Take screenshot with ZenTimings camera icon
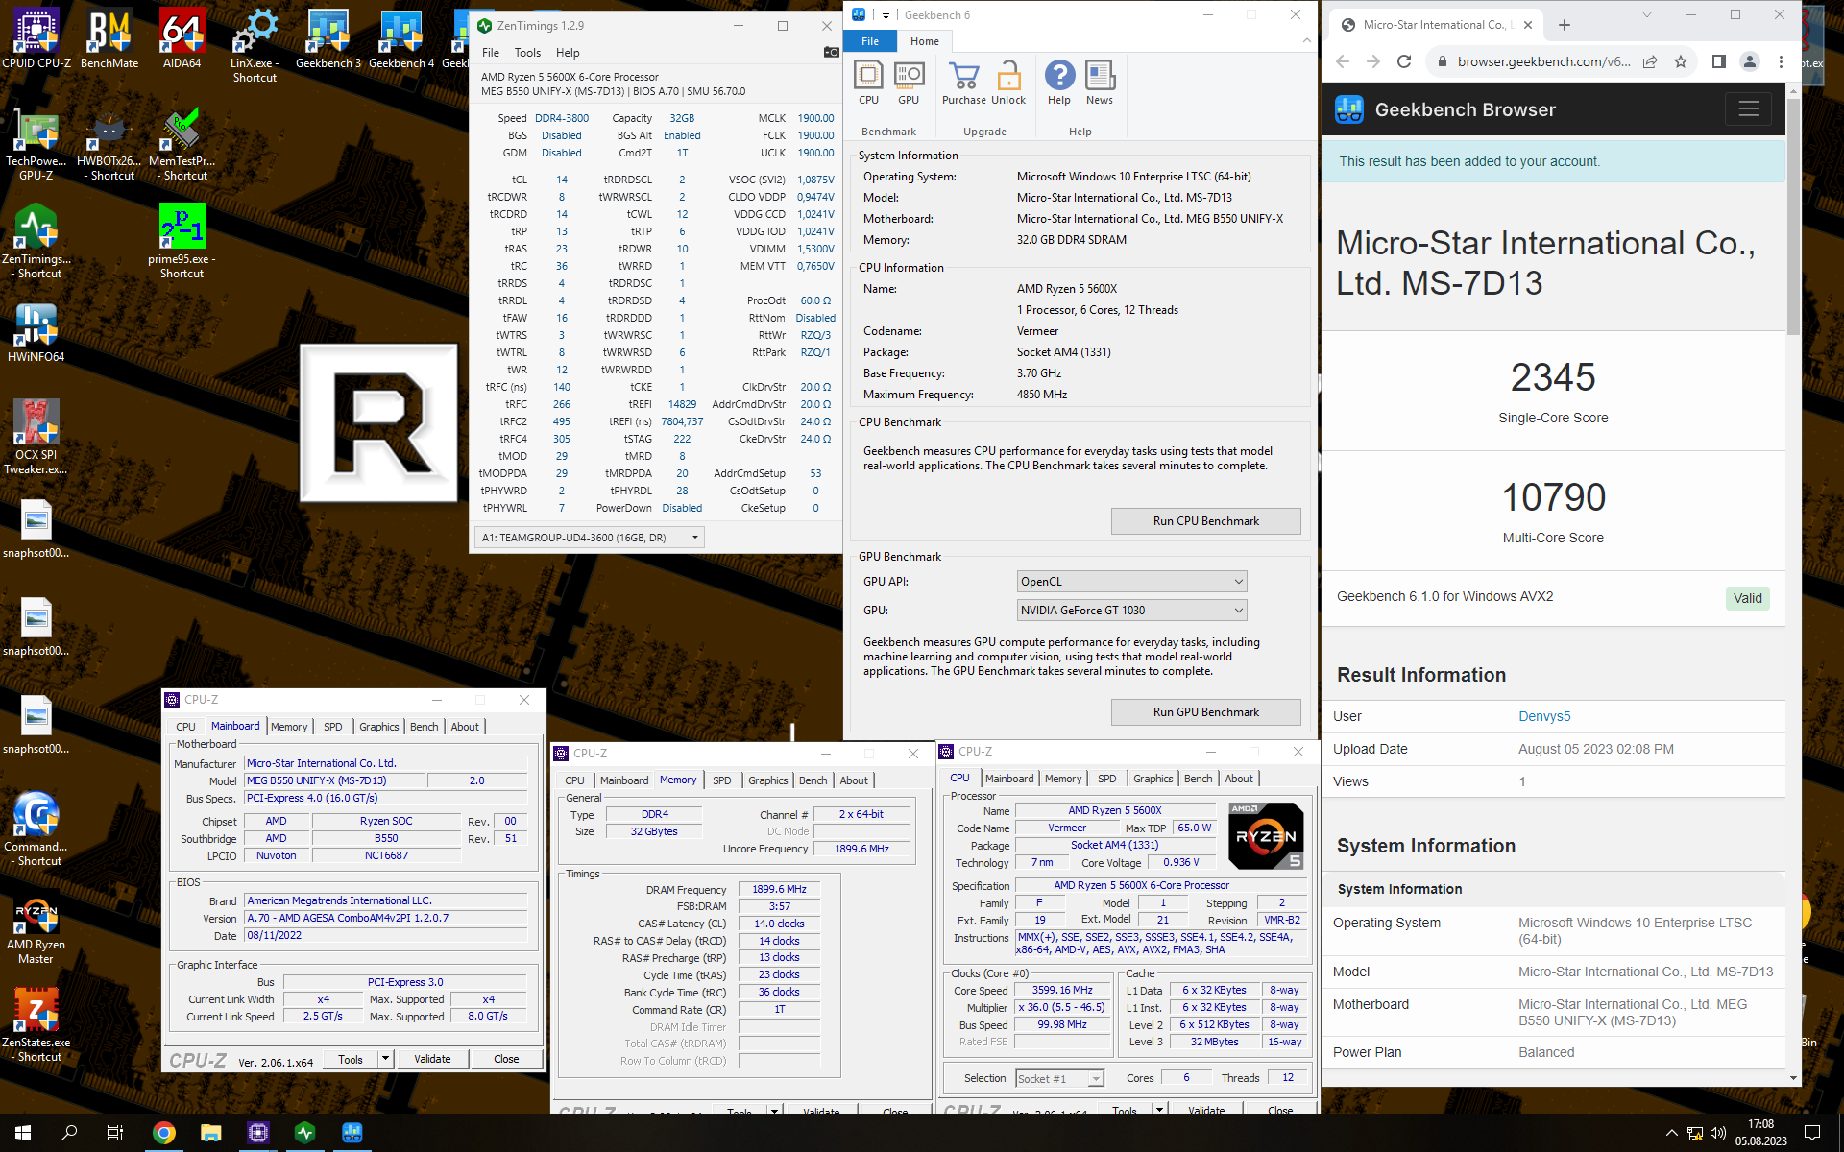This screenshot has height=1152, width=1844. coord(831,53)
